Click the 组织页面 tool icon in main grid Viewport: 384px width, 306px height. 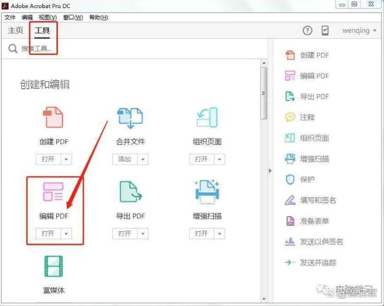207,118
